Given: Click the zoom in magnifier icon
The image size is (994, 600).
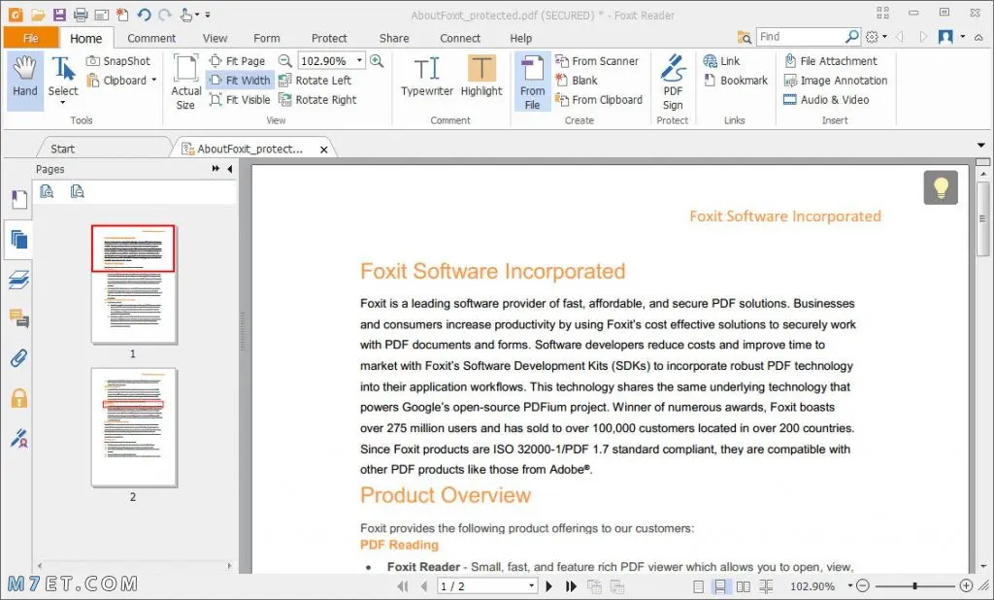Looking at the screenshot, I should tap(377, 61).
